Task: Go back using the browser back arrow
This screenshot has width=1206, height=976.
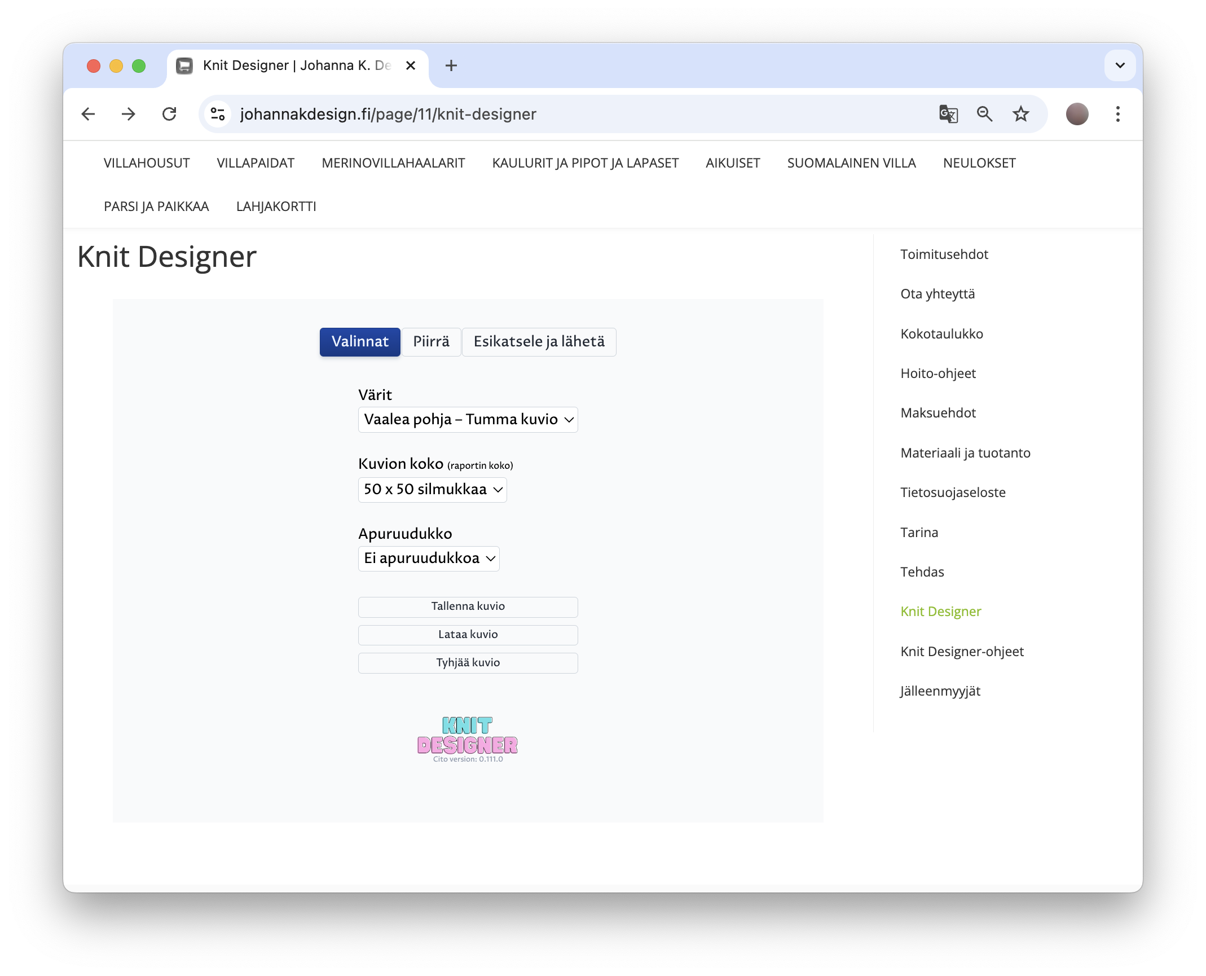Action: (x=88, y=114)
